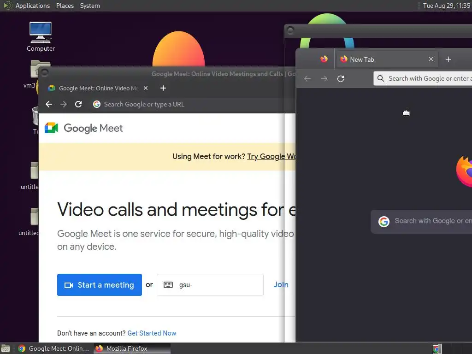Open the Get Started Now link
Image resolution: width=472 pixels, height=354 pixels.
[152, 333]
